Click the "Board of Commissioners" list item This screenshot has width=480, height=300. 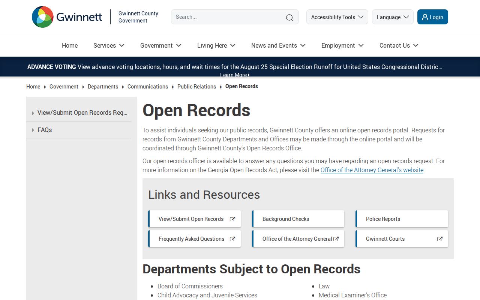(190, 286)
